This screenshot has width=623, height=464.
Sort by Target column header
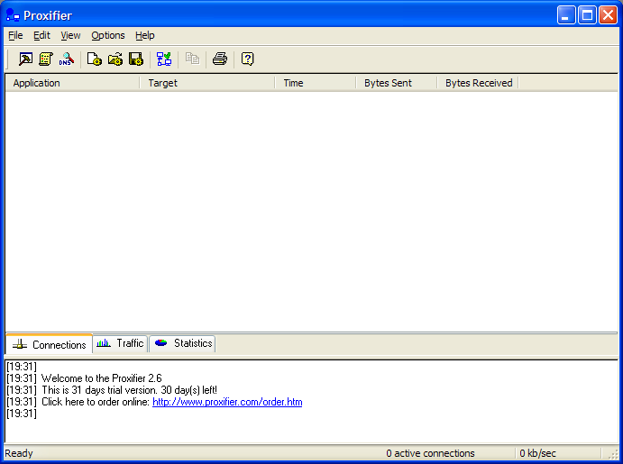click(207, 83)
